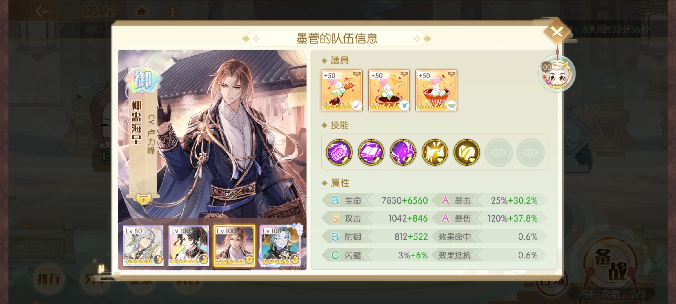Image resolution: width=676 pixels, height=304 pixels.
Task: Select the Lv.100 green-haired glasses character portrait
Action: (x=280, y=246)
